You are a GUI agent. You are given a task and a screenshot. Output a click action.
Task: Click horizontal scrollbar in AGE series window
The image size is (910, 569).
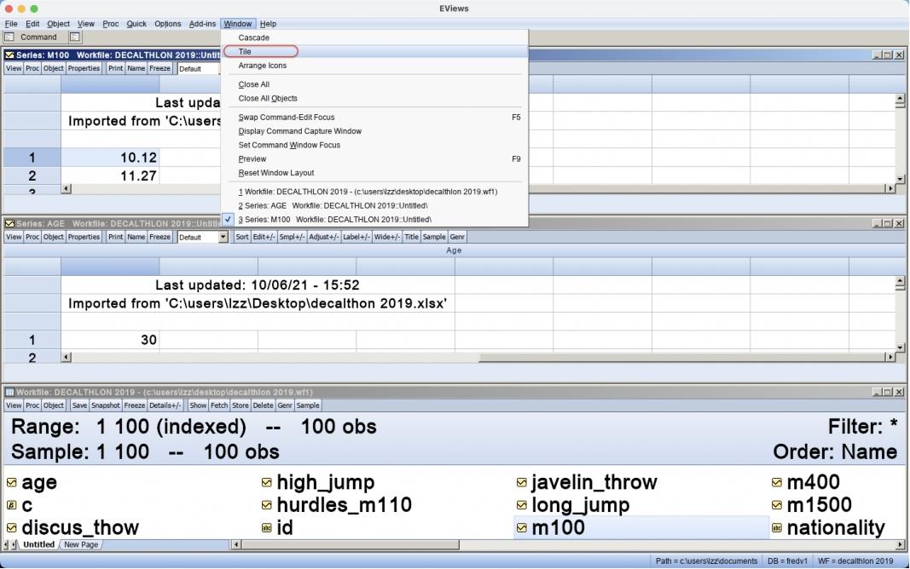[478, 358]
